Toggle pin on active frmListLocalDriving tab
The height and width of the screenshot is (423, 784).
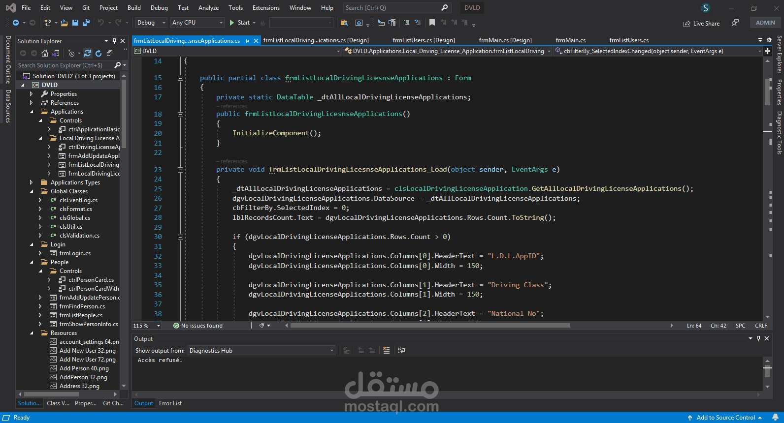coord(247,41)
